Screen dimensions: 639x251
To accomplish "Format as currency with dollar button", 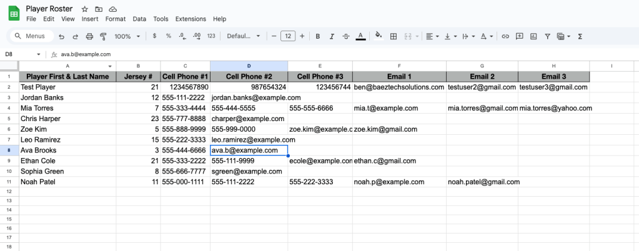I will pos(154,36).
